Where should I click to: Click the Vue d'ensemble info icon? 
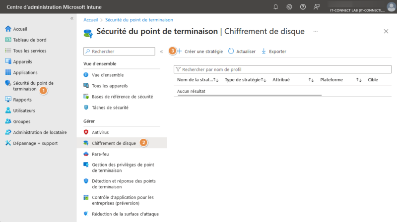(x=86, y=75)
